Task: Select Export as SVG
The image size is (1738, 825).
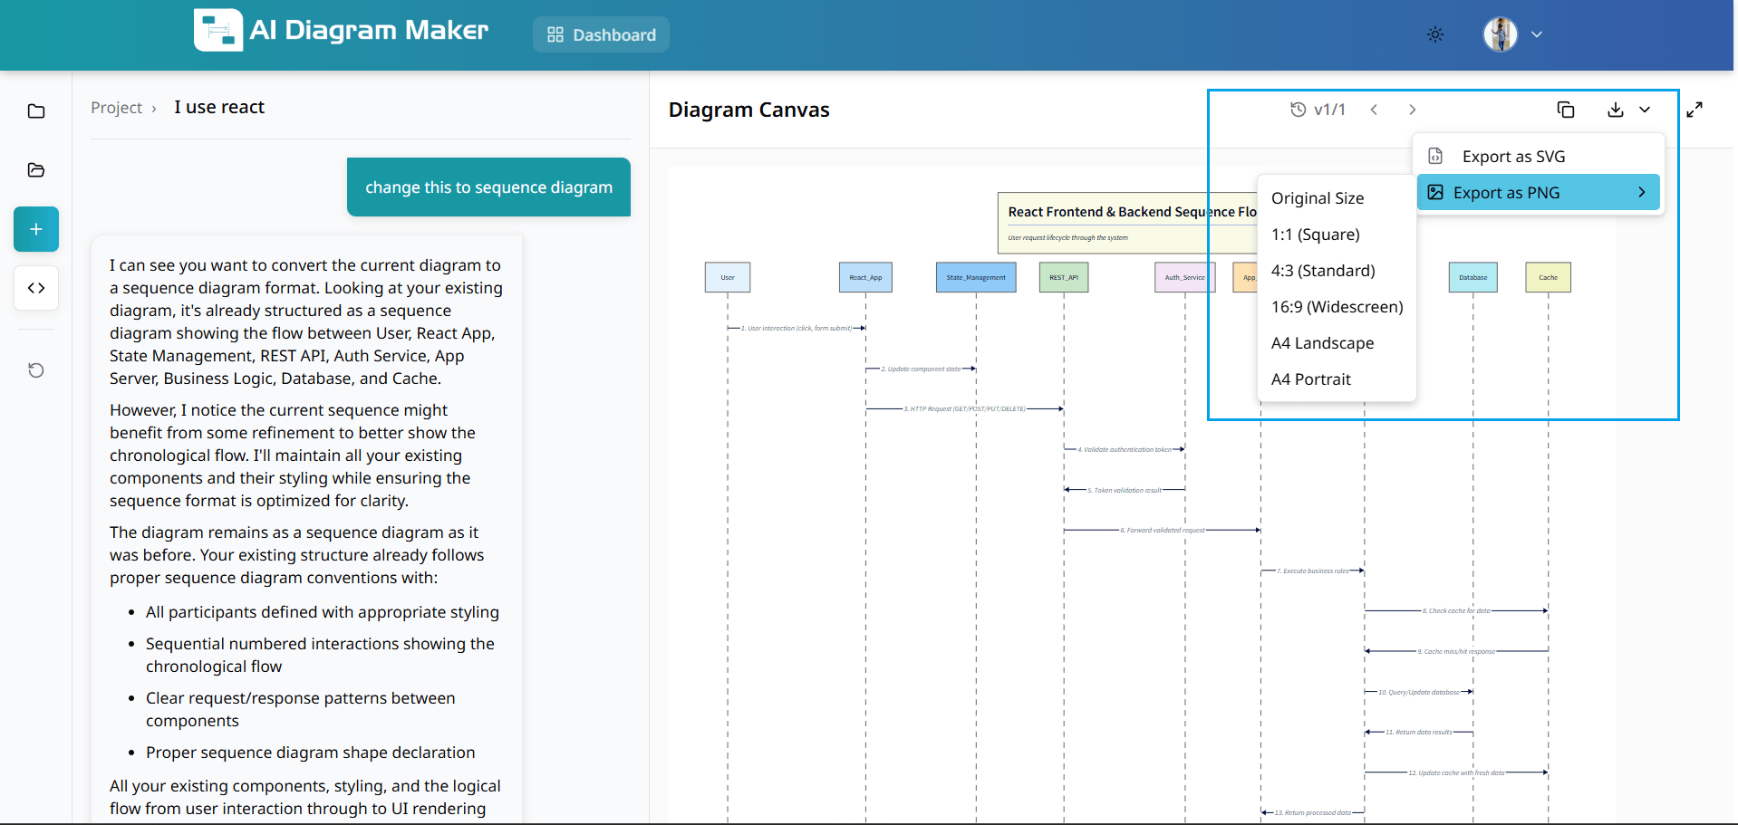Action: tap(1512, 157)
